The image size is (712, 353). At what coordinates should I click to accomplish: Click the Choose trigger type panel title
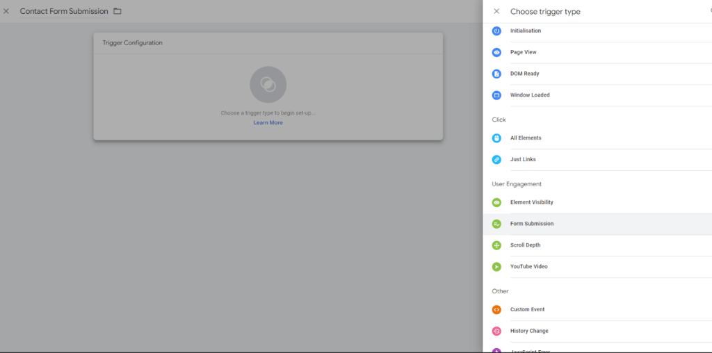(x=545, y=11)
